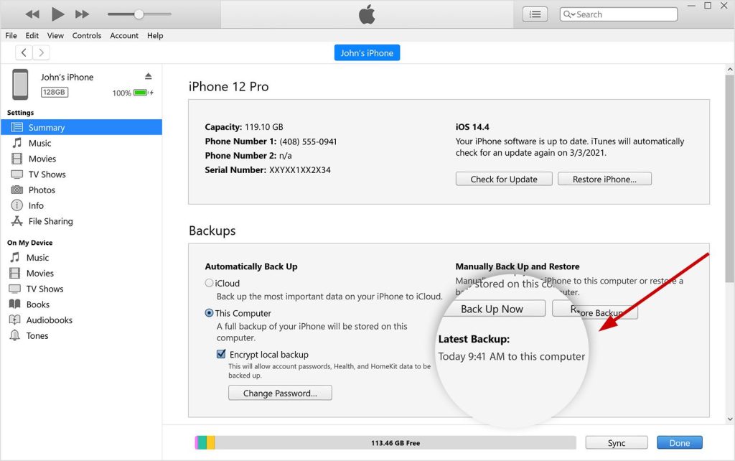Click the Done button
The width and height of the screenshot is (735, 461).
(x=679, y=443)
